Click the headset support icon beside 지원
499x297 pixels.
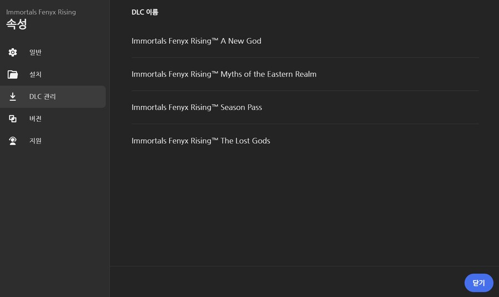[x=13, y=141]
